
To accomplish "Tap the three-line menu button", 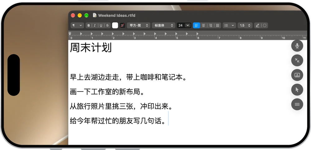I will (297, 104).
